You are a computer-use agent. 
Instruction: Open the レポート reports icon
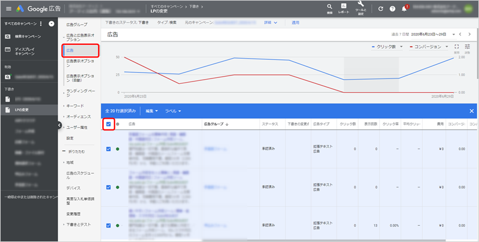344,8
